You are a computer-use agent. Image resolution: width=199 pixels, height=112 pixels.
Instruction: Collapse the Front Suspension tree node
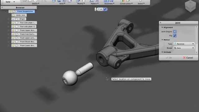pyautogui.click(x=6, y=12)
